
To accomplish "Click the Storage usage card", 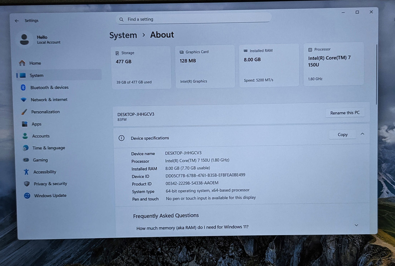I will tap(141, 67).
